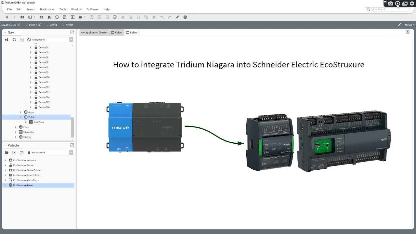Expand the Apps node in Nav tree
The height and width of the screenshot is (234, 416).
tap(20, 112)
